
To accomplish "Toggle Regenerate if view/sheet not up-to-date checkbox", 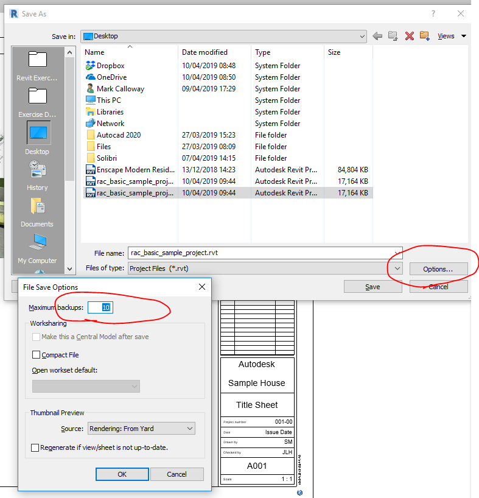I will pos(35,447).
